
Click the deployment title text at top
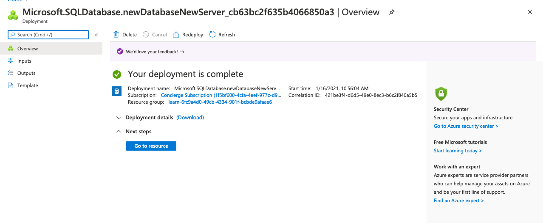tap(178, 12)
